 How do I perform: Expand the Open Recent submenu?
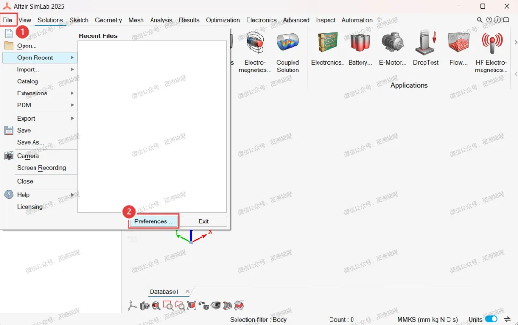(40, 58)
